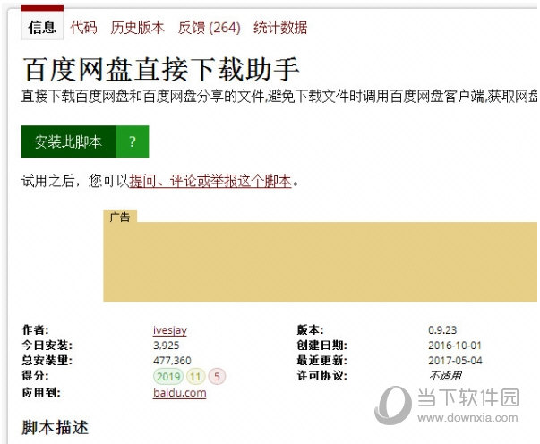540x444 pixels.
Task: Click the version value 0.9.23
Action: click(442, 330)
